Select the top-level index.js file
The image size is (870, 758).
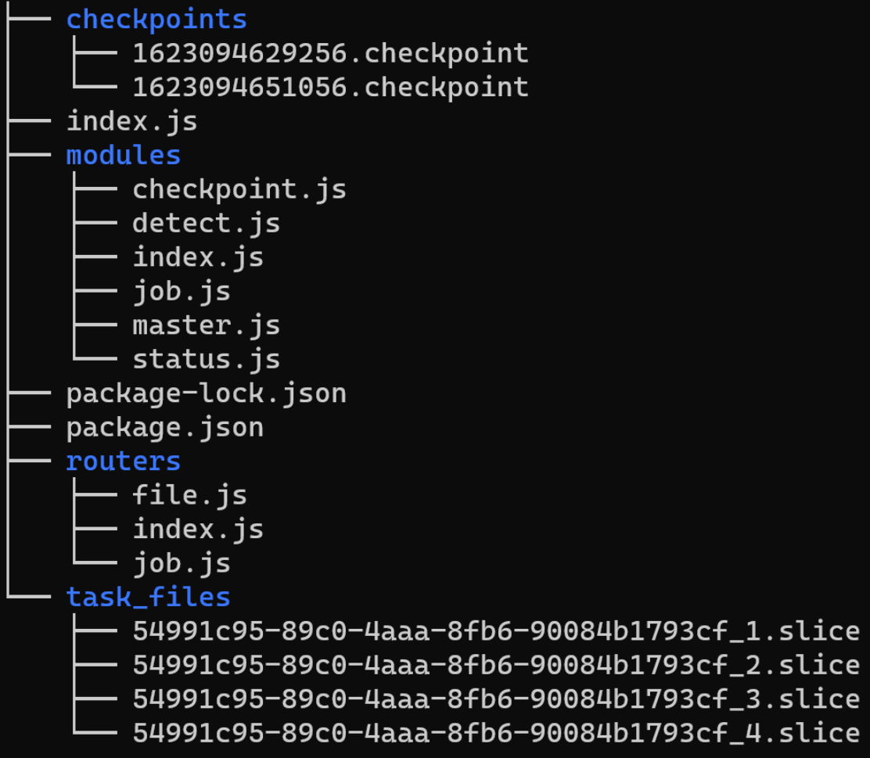[x=131, y=121]
